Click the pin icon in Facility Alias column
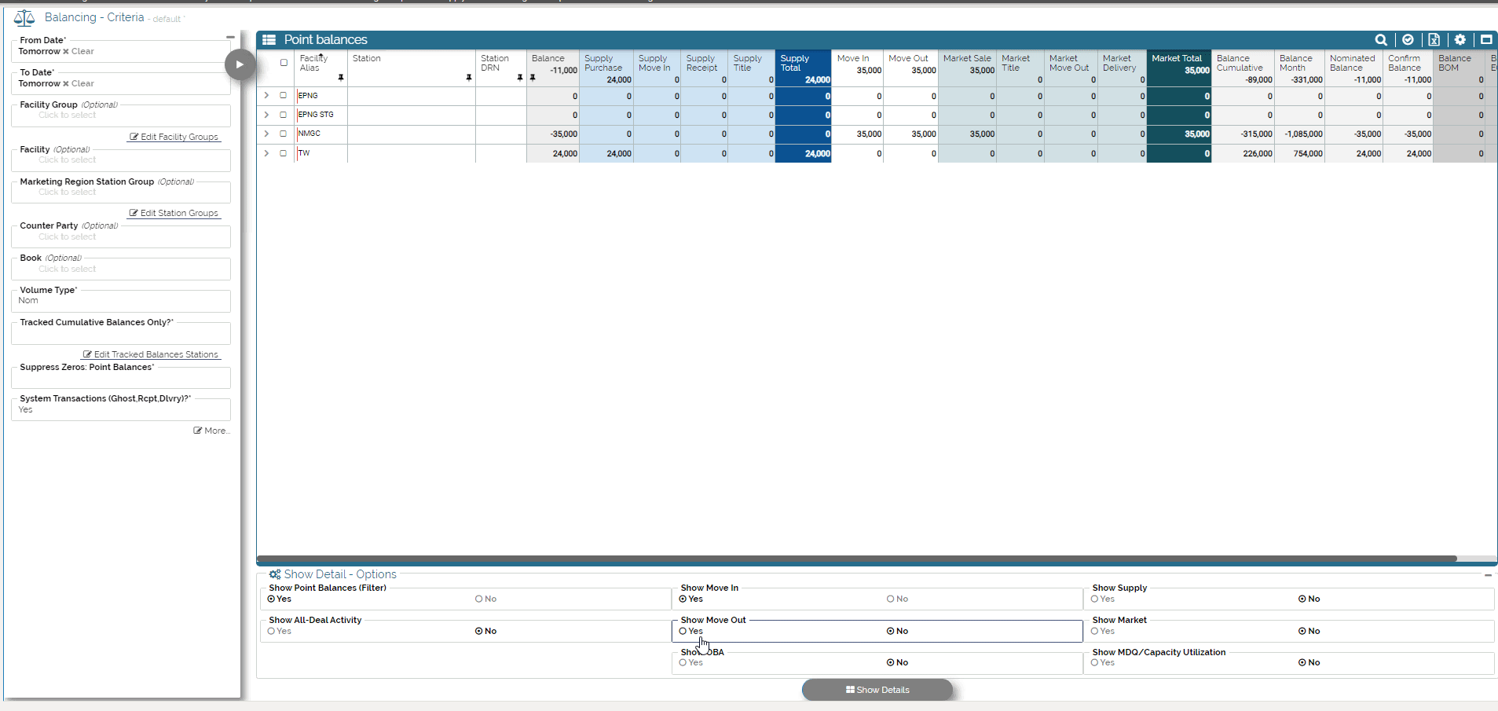1498x711 pixels. click(341, 78)
